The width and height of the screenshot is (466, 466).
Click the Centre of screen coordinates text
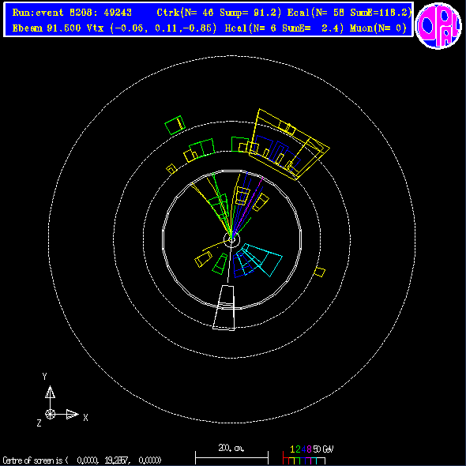click(82, 460)
